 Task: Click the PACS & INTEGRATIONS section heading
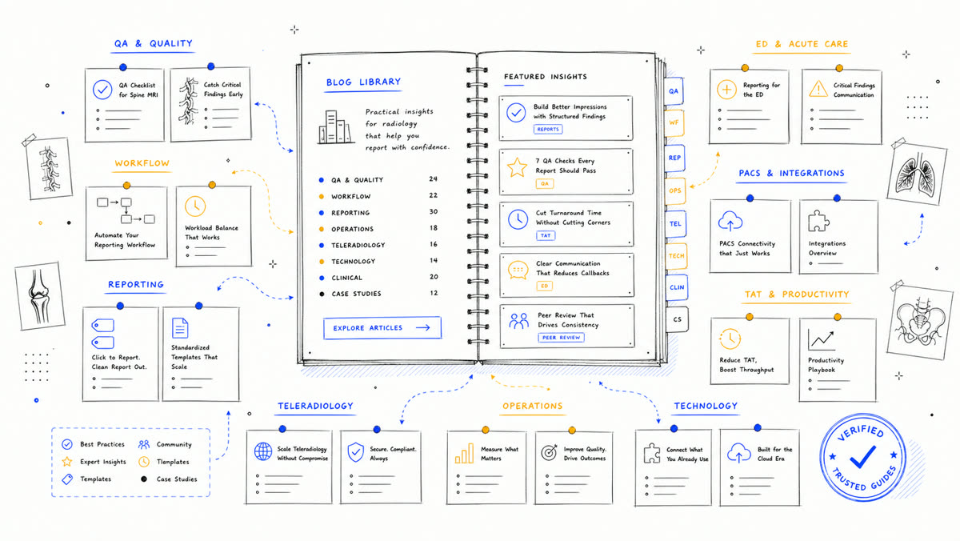790,173
